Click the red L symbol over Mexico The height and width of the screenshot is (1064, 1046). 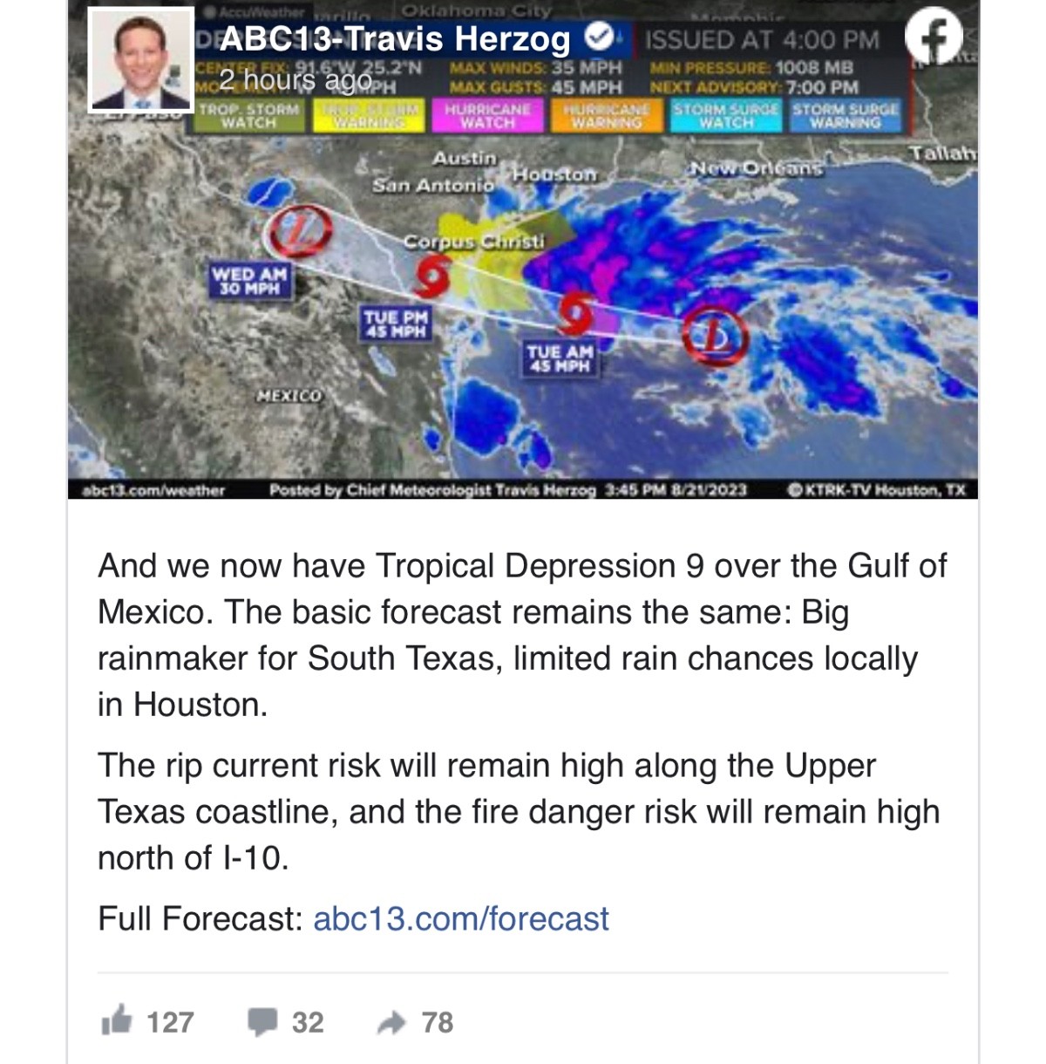coord(300,231)
